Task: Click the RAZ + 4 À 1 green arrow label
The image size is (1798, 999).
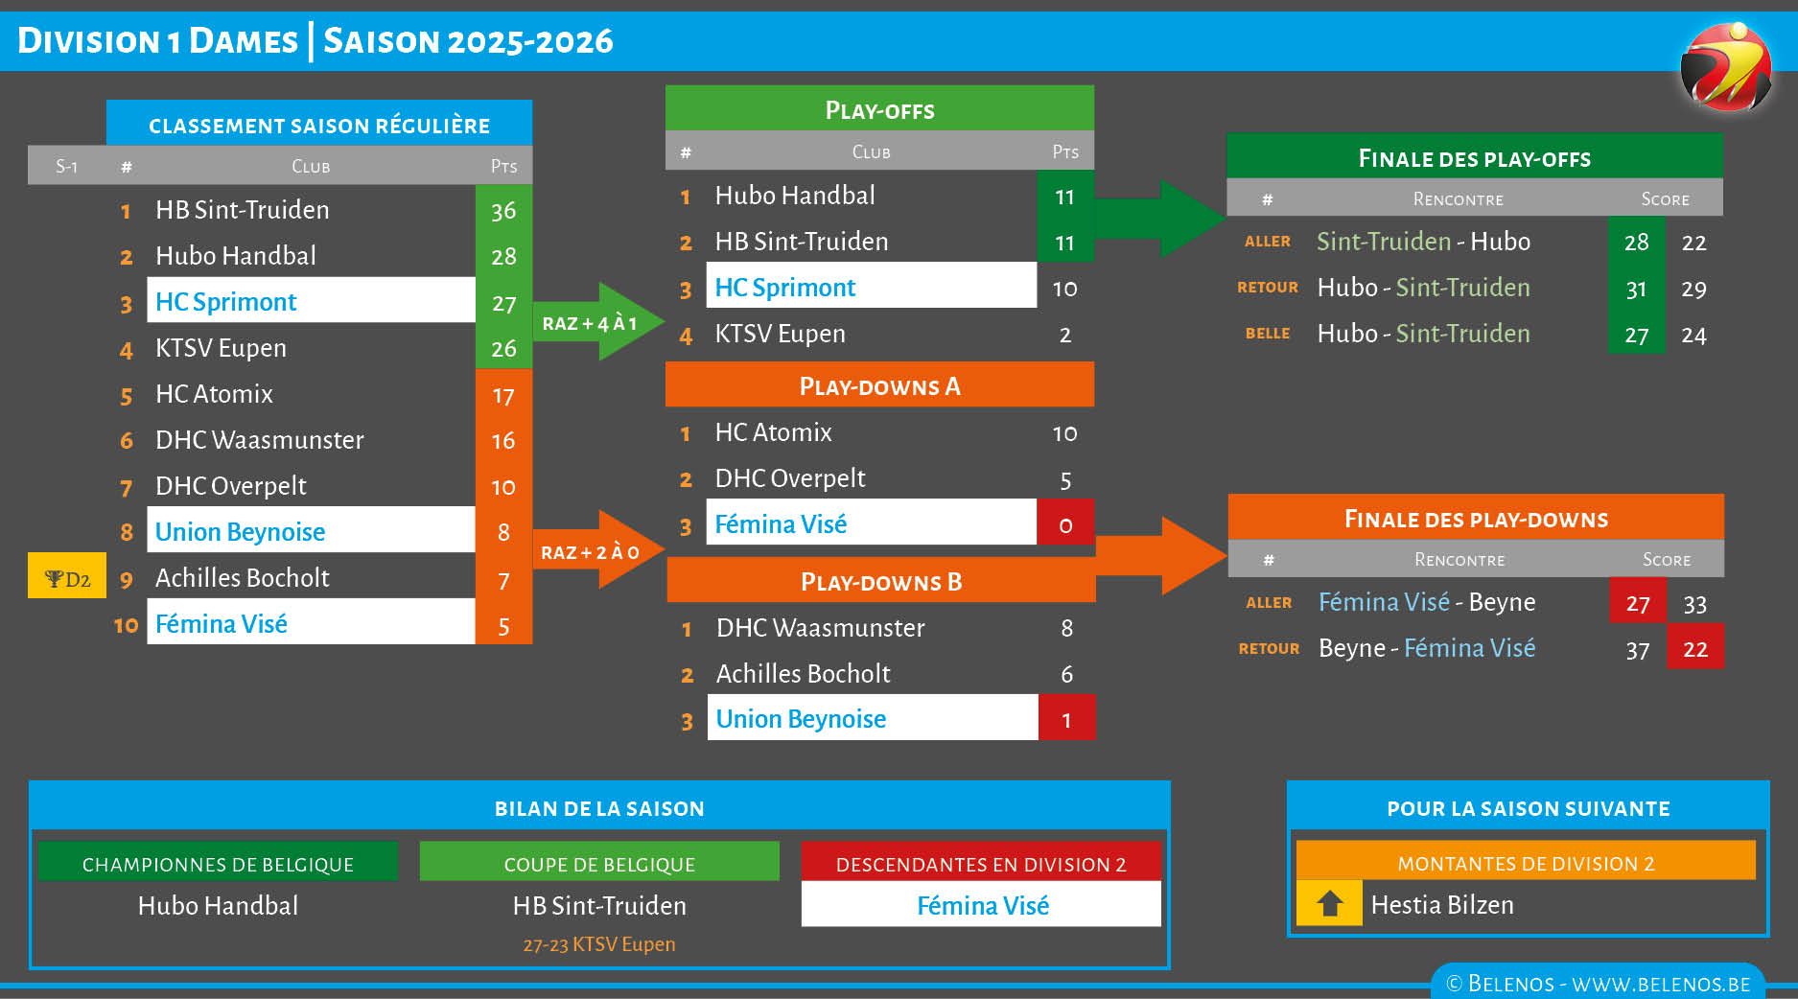Action: [589, 323]
